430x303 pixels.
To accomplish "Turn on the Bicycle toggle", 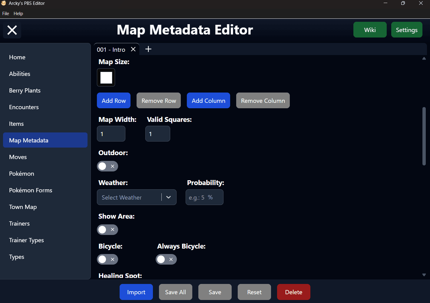I will pos(107,259).
